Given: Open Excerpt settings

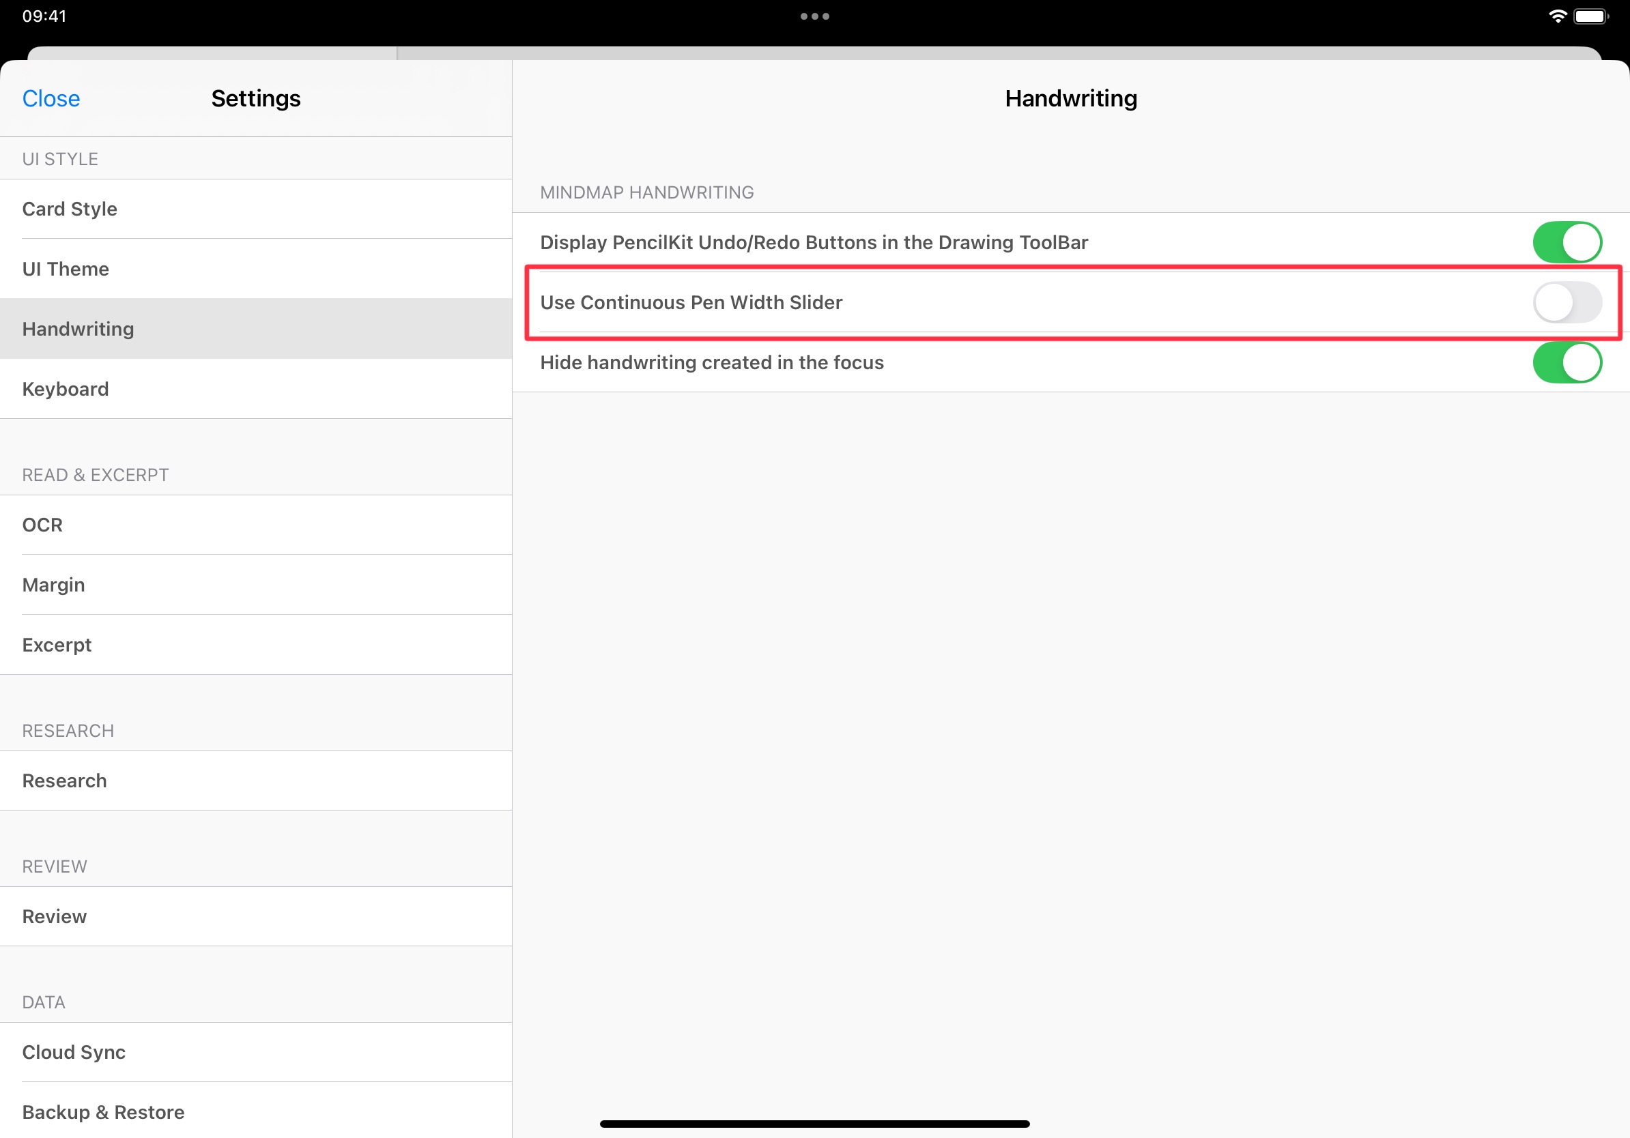Looking at the screenshot, I should [255, 645].
